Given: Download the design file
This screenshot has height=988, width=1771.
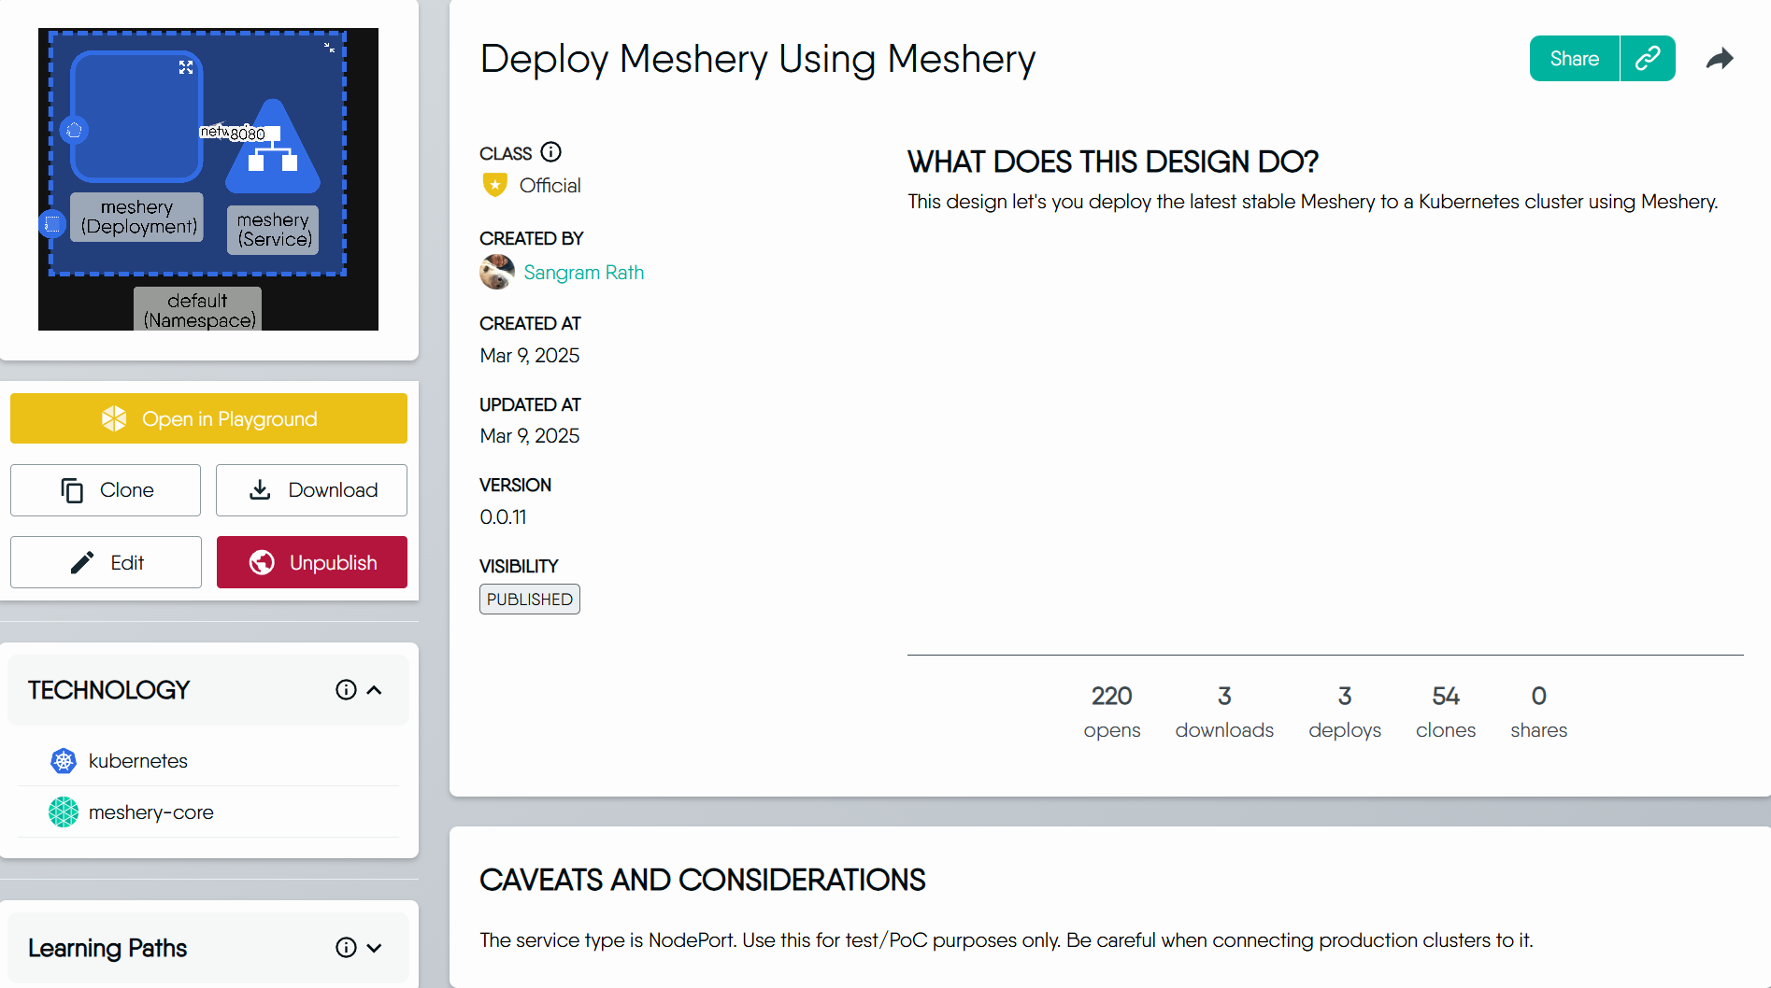Looking at the screenshot, I should pyautogui.click(x=310, y=489).
